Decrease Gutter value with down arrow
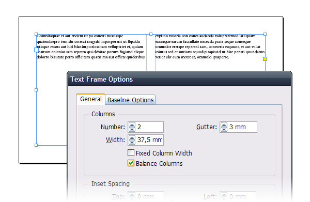 (x=224, y=129)
